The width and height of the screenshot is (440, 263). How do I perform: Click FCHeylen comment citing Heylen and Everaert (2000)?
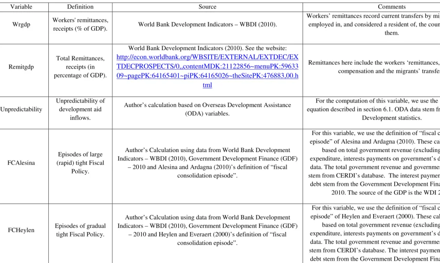(375, 233)
